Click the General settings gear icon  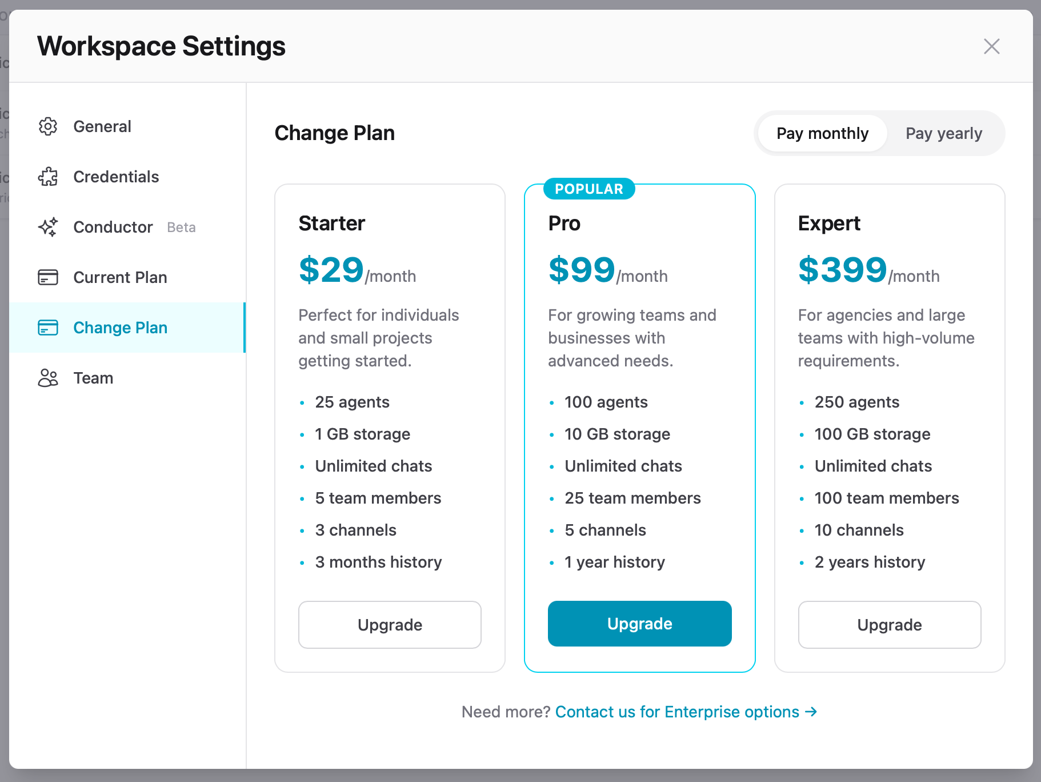coord(48,126)
